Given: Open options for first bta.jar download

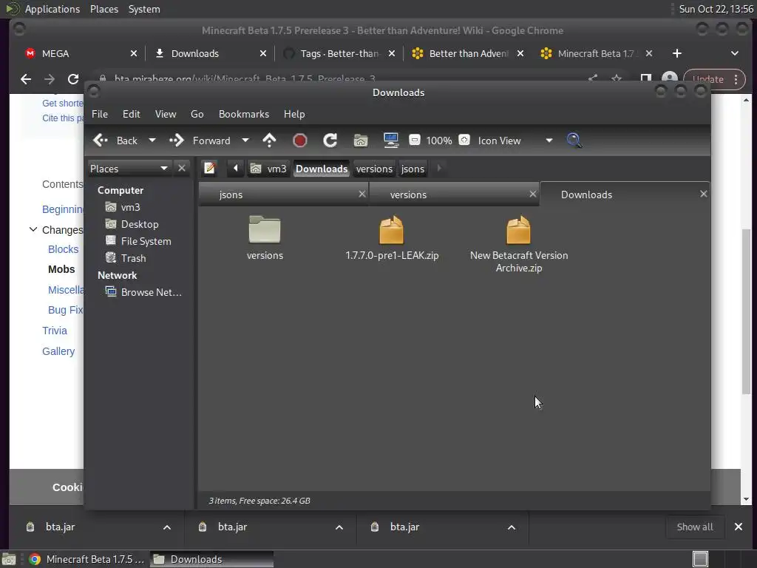Looking at the screenshot, I should pos(167,527).
